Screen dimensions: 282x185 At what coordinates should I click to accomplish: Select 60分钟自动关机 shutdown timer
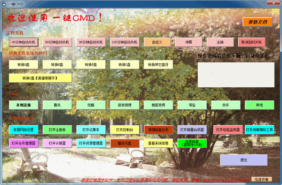coord(57,42)
